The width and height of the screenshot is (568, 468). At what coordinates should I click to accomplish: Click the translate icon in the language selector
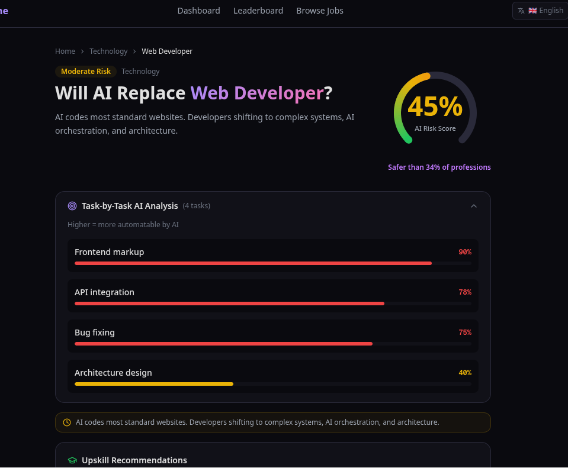[x=521, y=10]
